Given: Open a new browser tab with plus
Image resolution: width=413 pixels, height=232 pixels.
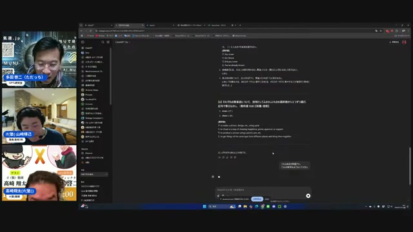Looking at the screenshot, I should 240,25.
